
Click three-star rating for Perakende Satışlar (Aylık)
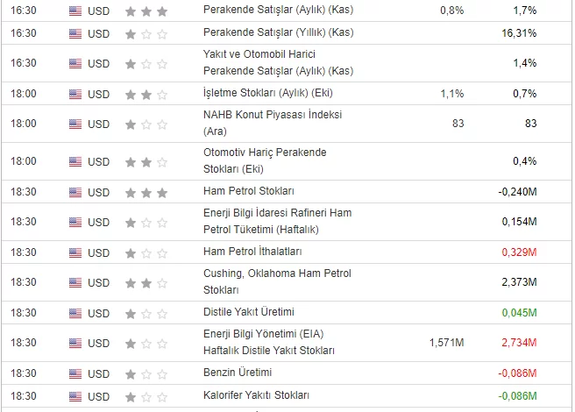146,11
